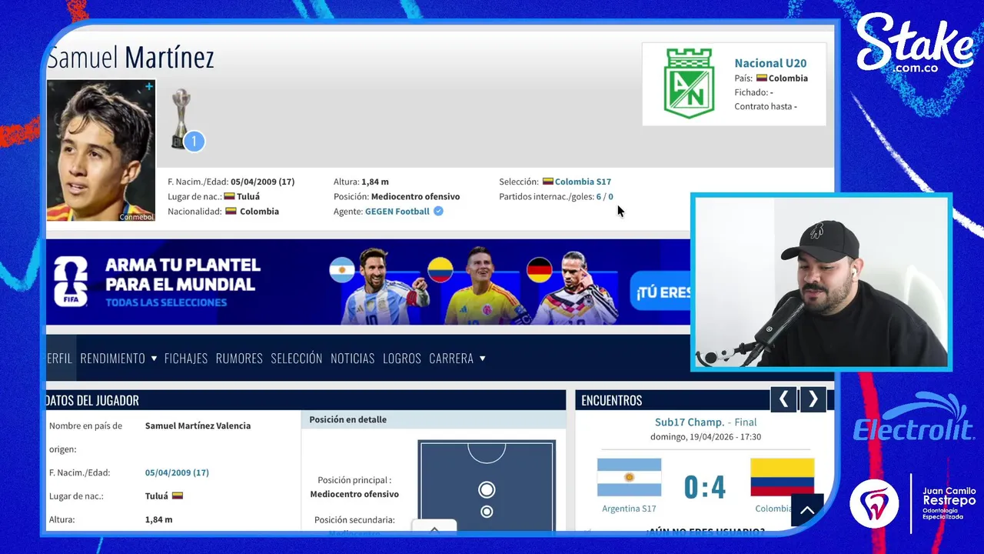This screenshot has width=984, height=554.
Task: Click the Colombia flag beside Tuluá in header
Action: coord(229,196)
